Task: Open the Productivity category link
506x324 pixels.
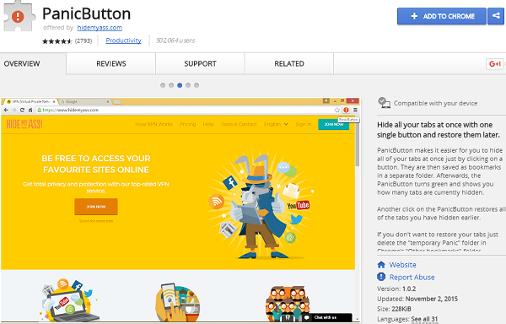Action: pyautogui.click(x=124, y=40)
